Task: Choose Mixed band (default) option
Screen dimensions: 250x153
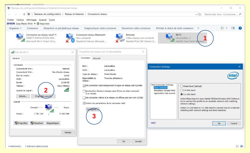Action: pyautogui.click(x=182, y=86)
